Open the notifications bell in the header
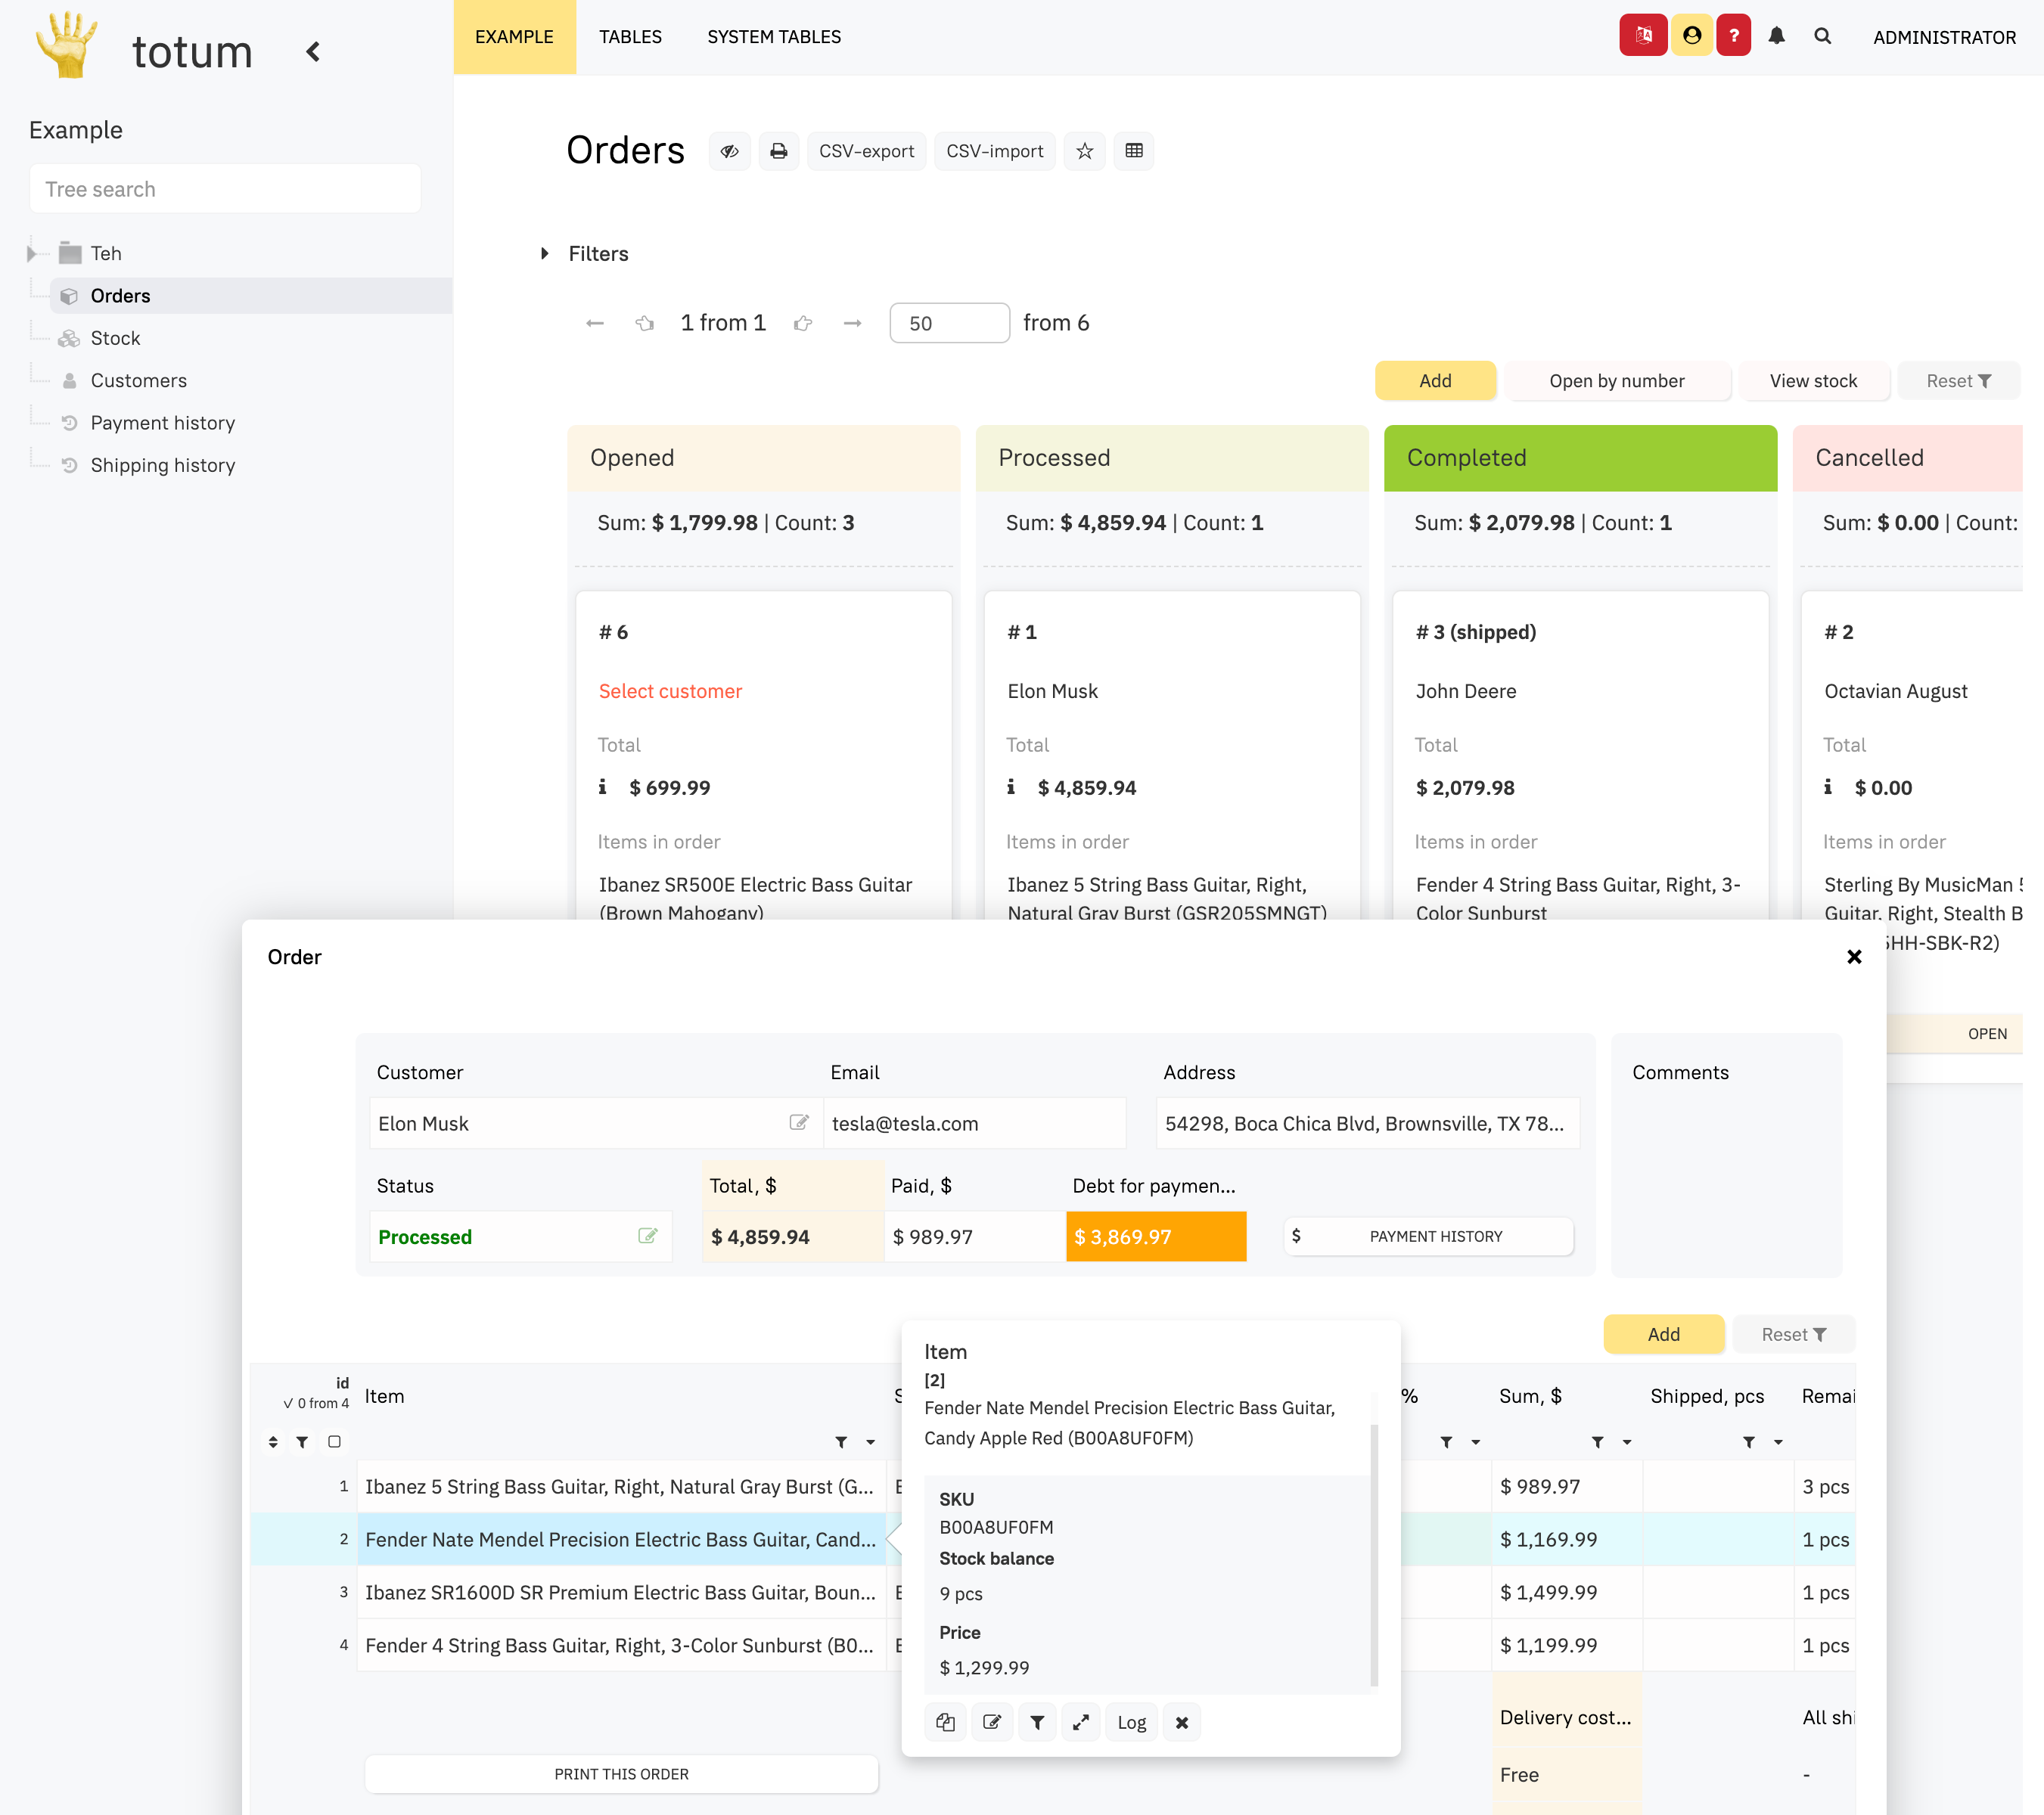This screenshot has height=1815, width=2044. pos(1777,37)
